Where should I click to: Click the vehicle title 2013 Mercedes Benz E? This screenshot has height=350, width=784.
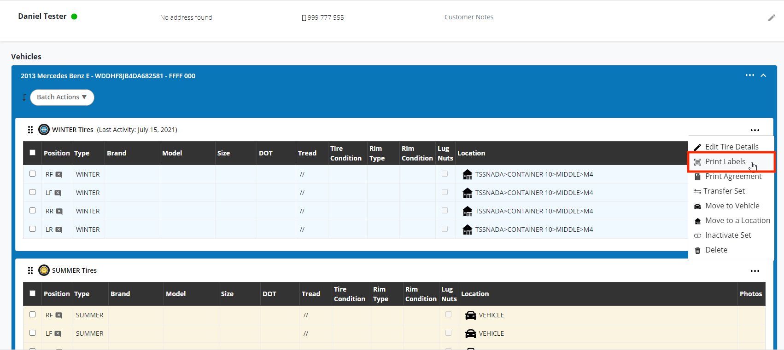(108, 76)
